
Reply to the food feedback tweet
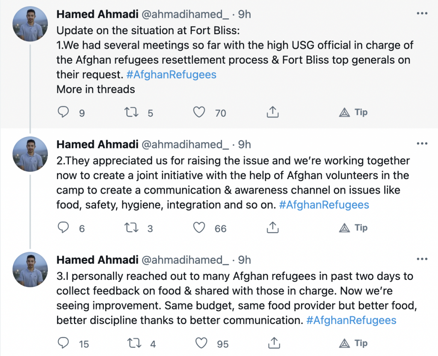click(63, 343)
